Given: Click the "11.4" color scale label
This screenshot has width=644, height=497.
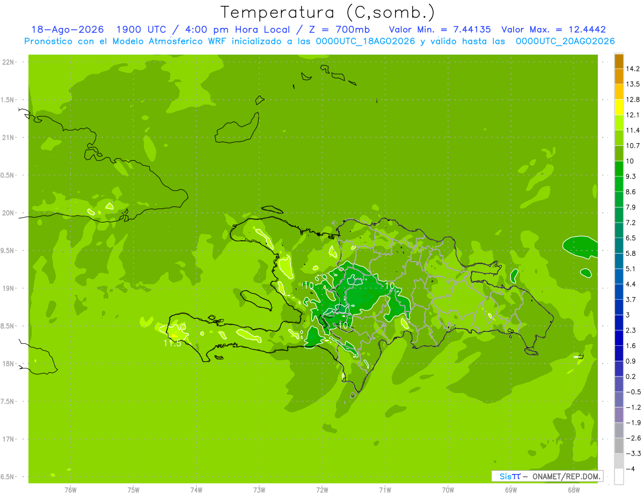Looking at the screenshot, I should (x=633, y=130).
